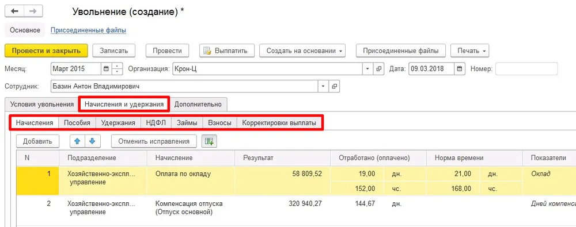Screen dimensions: 576x227
Task: Open the calendar picker for Дата
Action: [460, 68]
